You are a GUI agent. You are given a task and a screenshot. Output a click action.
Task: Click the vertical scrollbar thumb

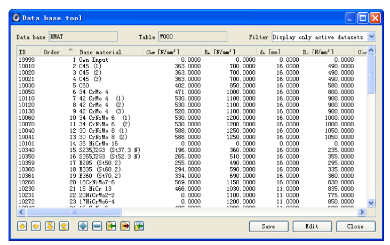tap(371, 74)
